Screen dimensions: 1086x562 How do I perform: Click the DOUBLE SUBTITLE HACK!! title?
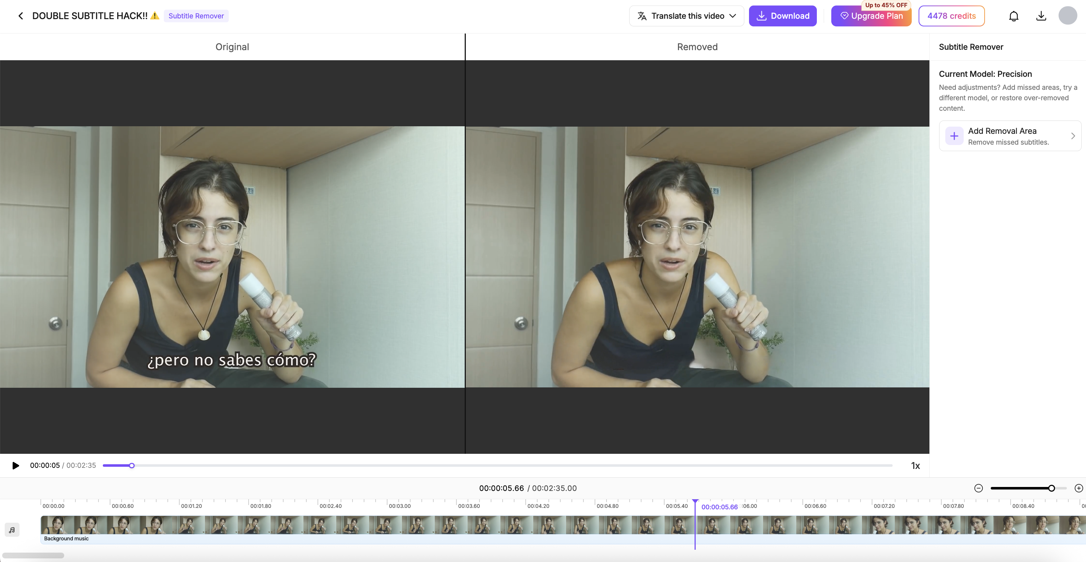(x=90, y=16)
